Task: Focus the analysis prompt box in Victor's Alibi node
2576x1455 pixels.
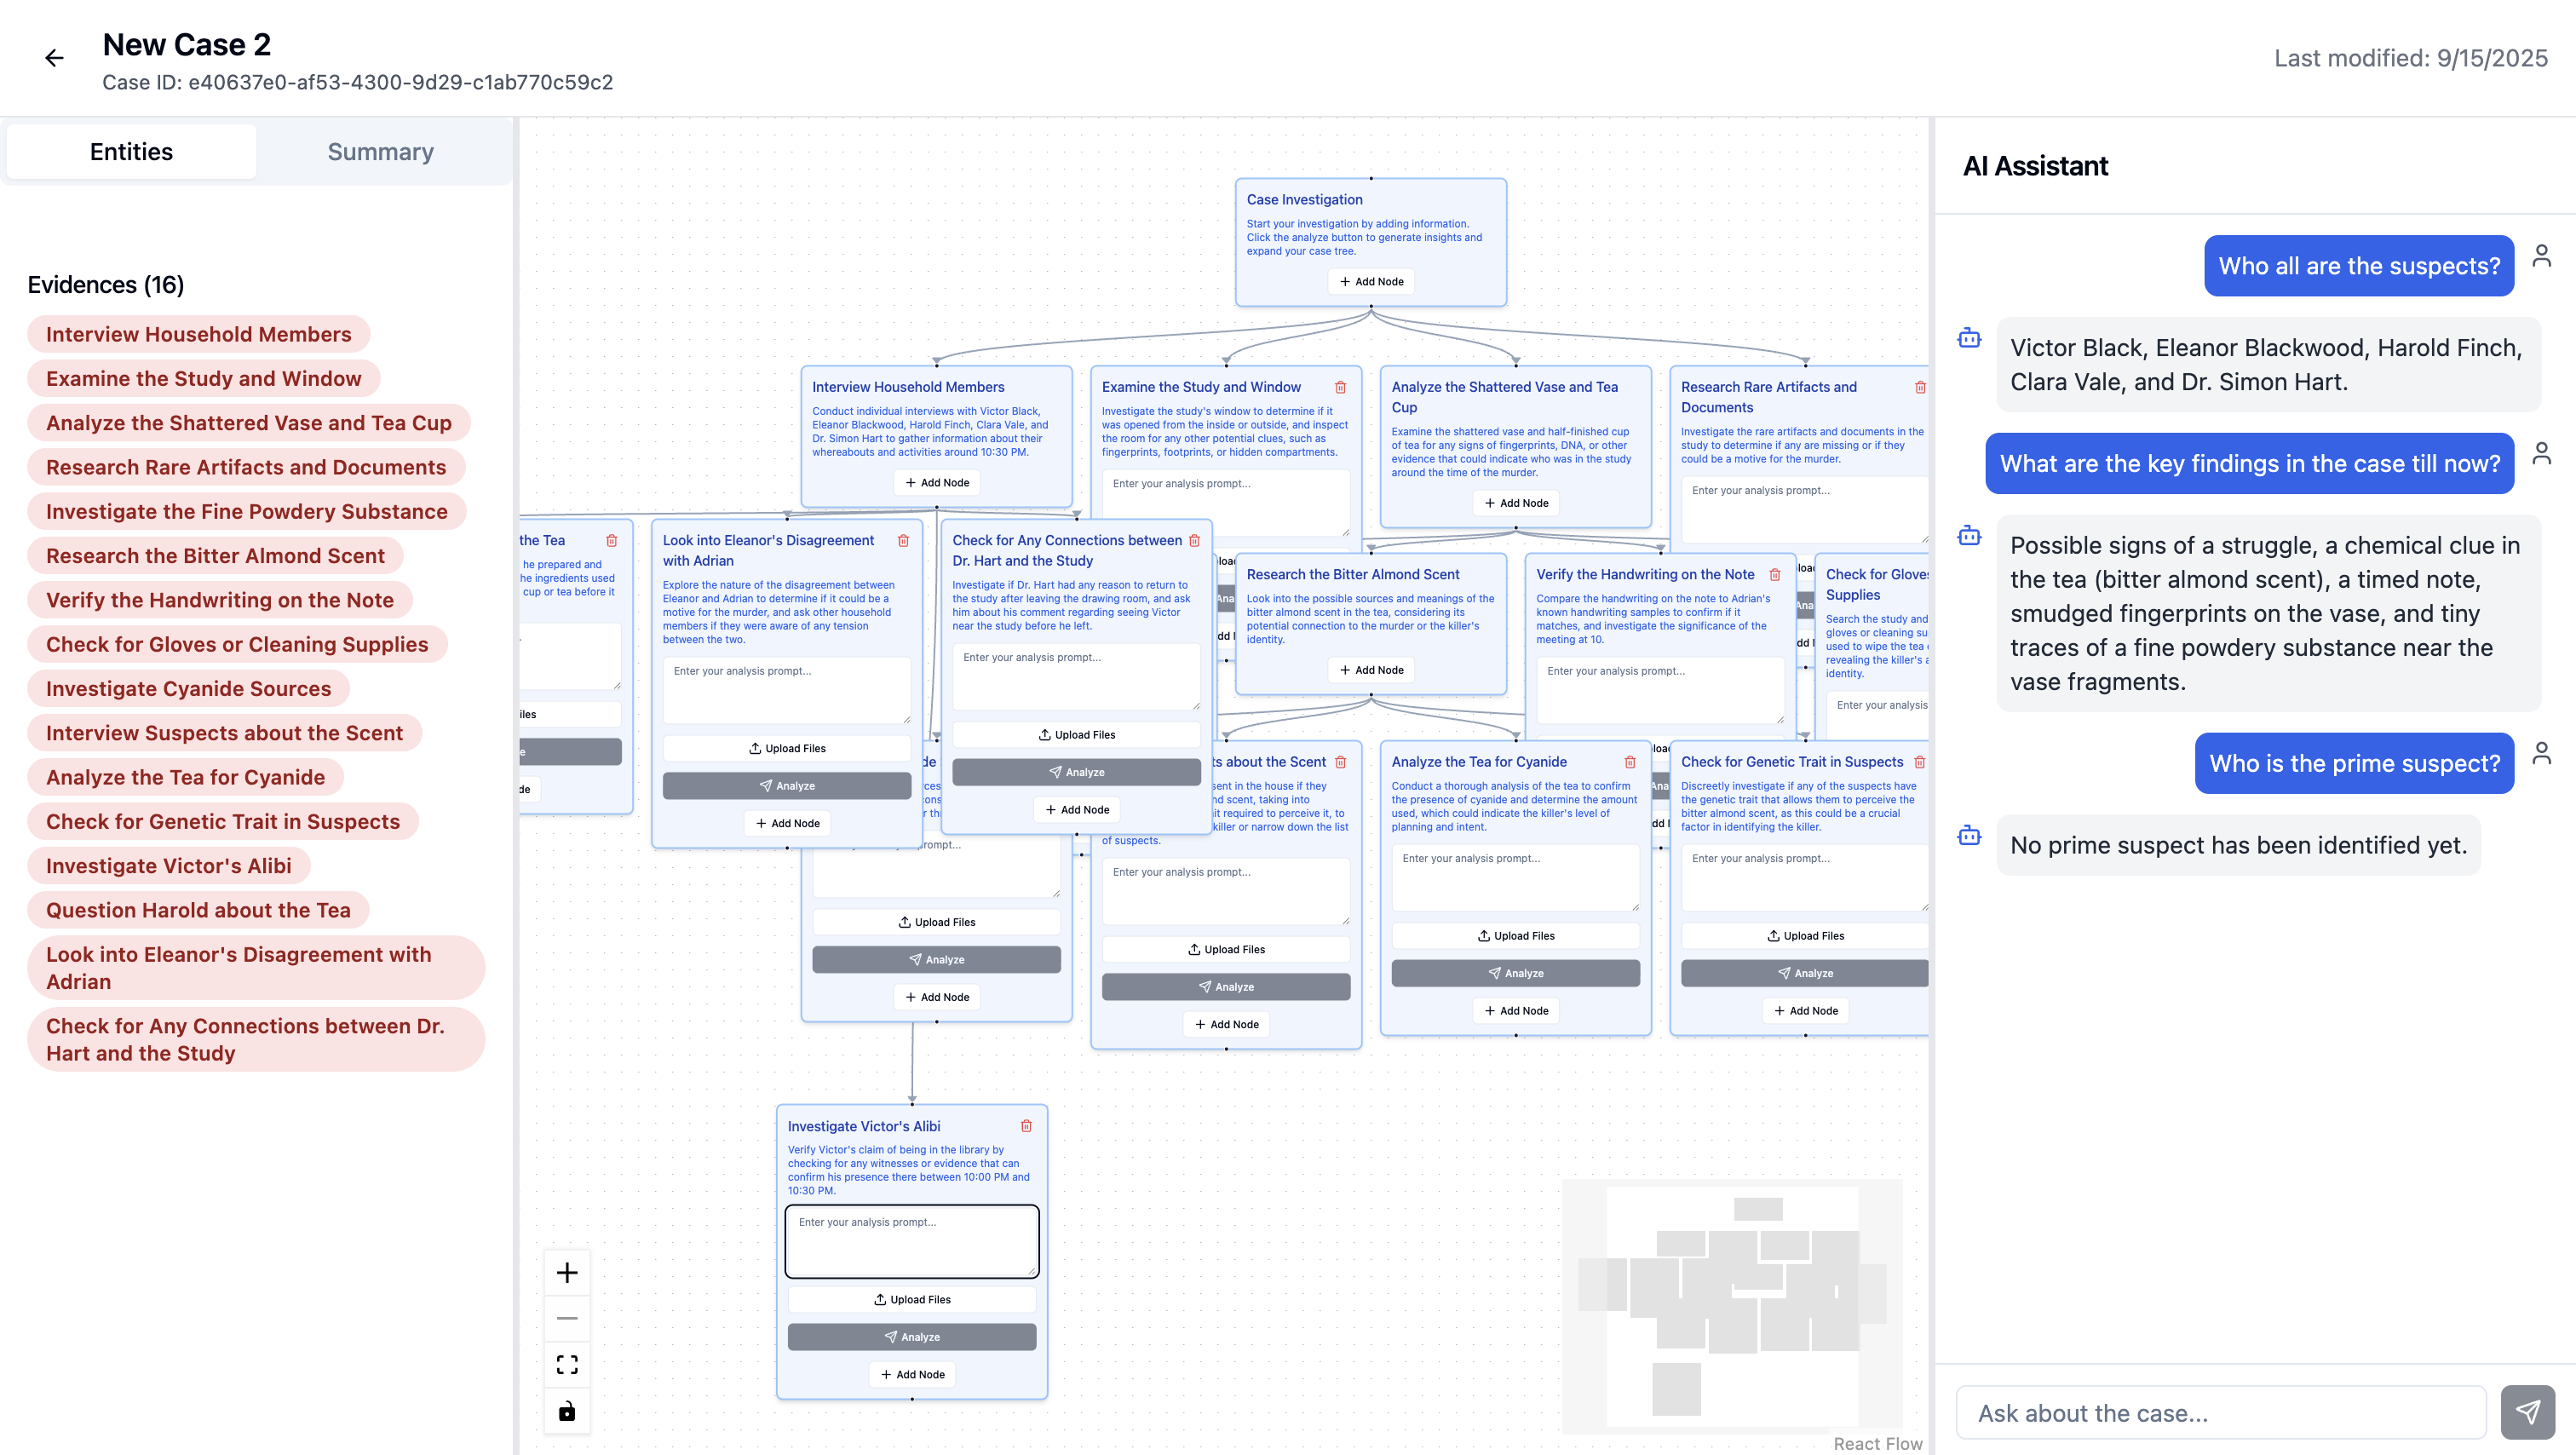Action: [911, 1241]
